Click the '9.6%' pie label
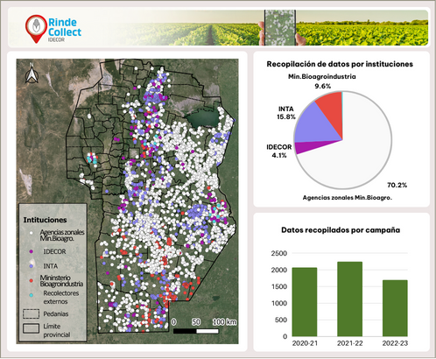This screenshot has width=436, height=359. click(322, 86)
